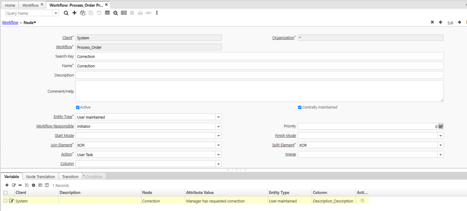This screenshot has height=211, width=467.
Task: Open the Priority calculator icon
Action: coord(441,126)
